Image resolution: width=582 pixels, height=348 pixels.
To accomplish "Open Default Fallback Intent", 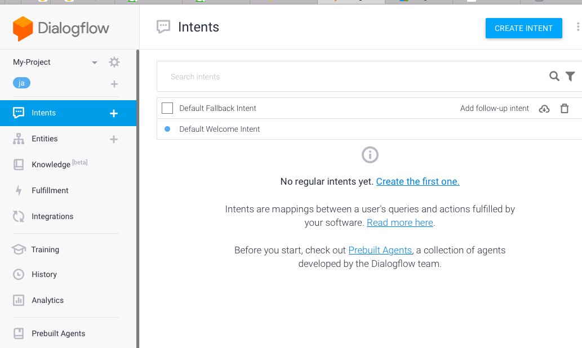I will (217, 108).
